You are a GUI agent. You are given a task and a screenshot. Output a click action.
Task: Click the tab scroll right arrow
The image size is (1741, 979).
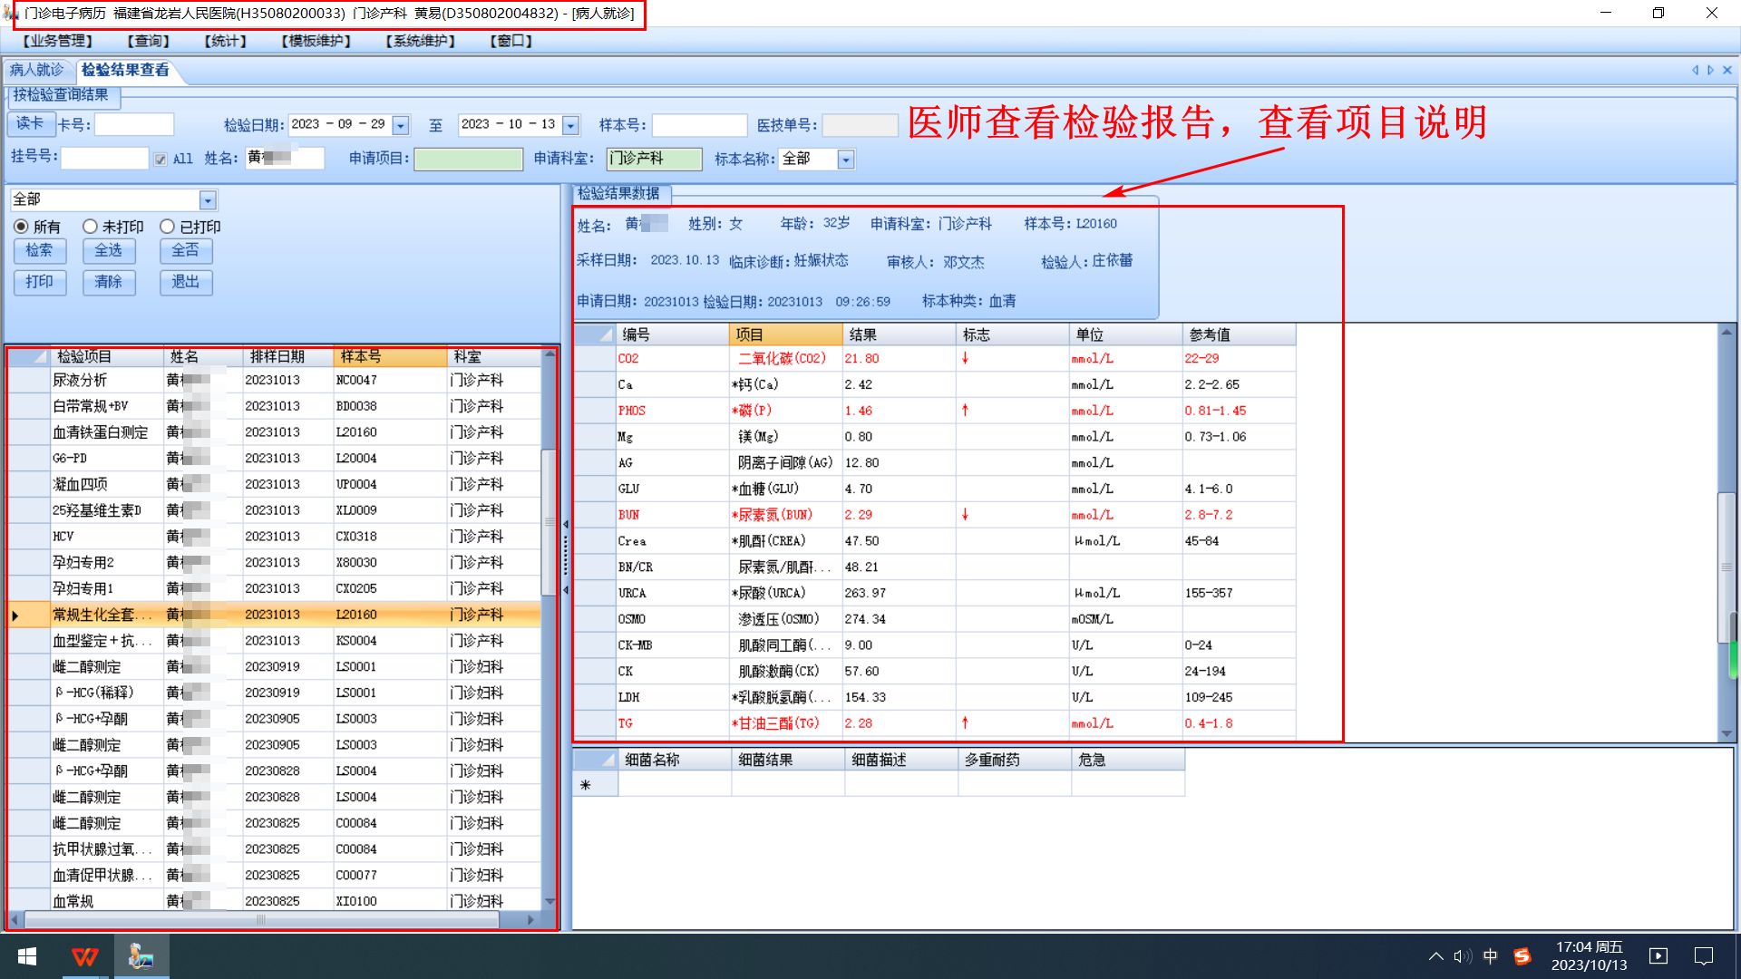click(x=1711, y=70)
